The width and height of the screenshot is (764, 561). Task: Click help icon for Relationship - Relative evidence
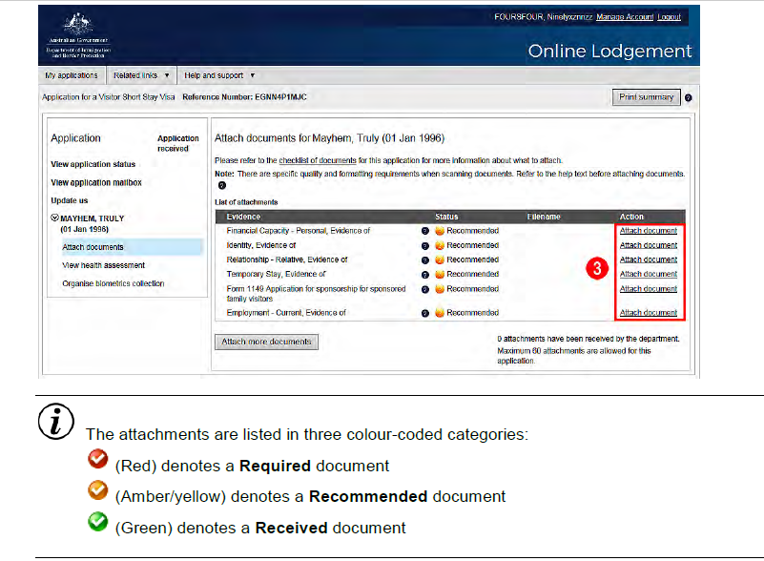pyautogui.click(x=425, y=260)
